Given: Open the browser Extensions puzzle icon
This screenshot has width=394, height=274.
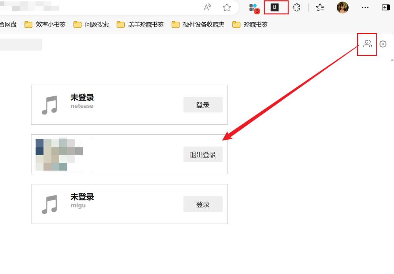Looking at the screenshot, I should 296,7.
